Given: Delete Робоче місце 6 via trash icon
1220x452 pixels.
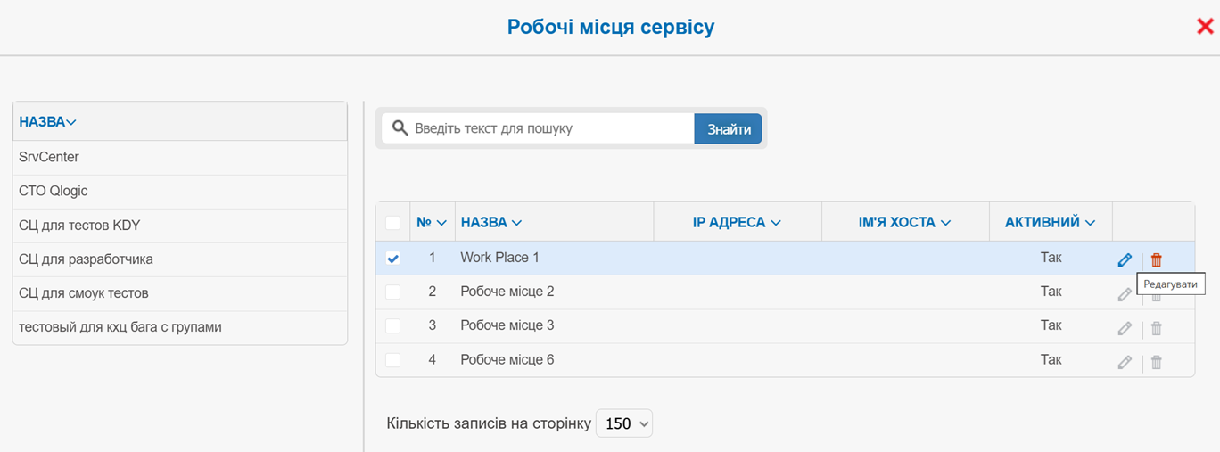Looking at the screenshot, I should 1157,362.
